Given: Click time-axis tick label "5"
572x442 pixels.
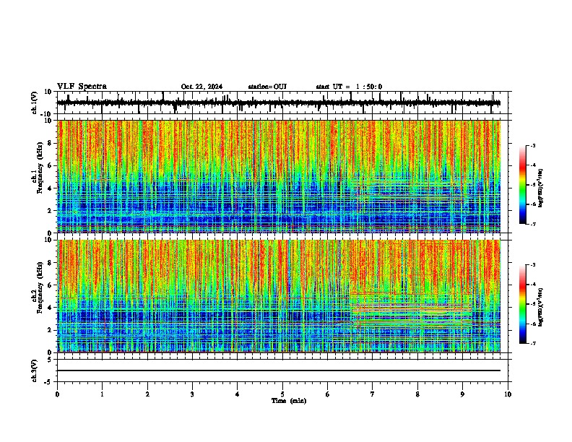Looking at the screenshot, I should point(282,394).
